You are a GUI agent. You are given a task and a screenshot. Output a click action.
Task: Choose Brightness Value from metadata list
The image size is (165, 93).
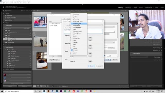coord(79,24)
